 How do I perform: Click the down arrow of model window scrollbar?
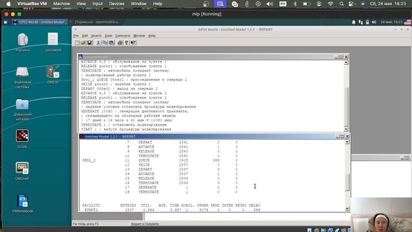tap(346, 129)
